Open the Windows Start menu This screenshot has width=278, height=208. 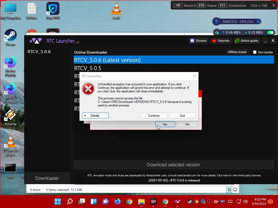pos(58,201)
